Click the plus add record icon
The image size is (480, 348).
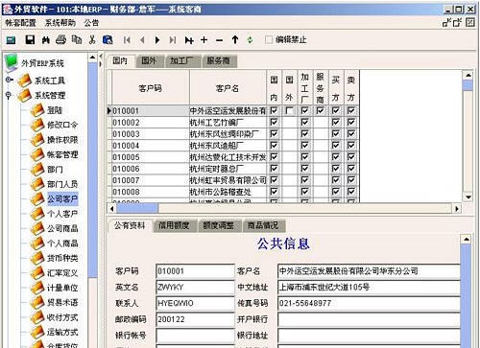(x=204, y=40)
